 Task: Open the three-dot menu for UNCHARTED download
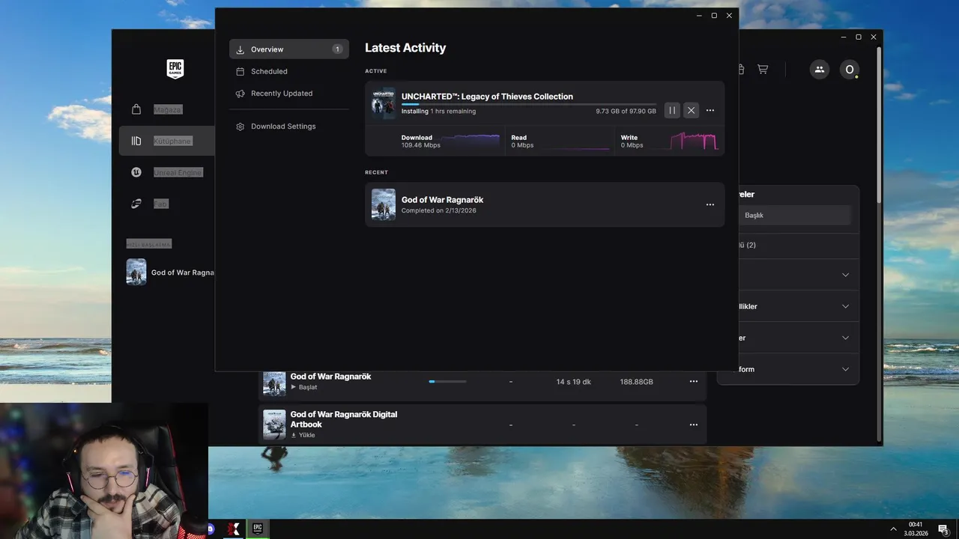(710, 110)
